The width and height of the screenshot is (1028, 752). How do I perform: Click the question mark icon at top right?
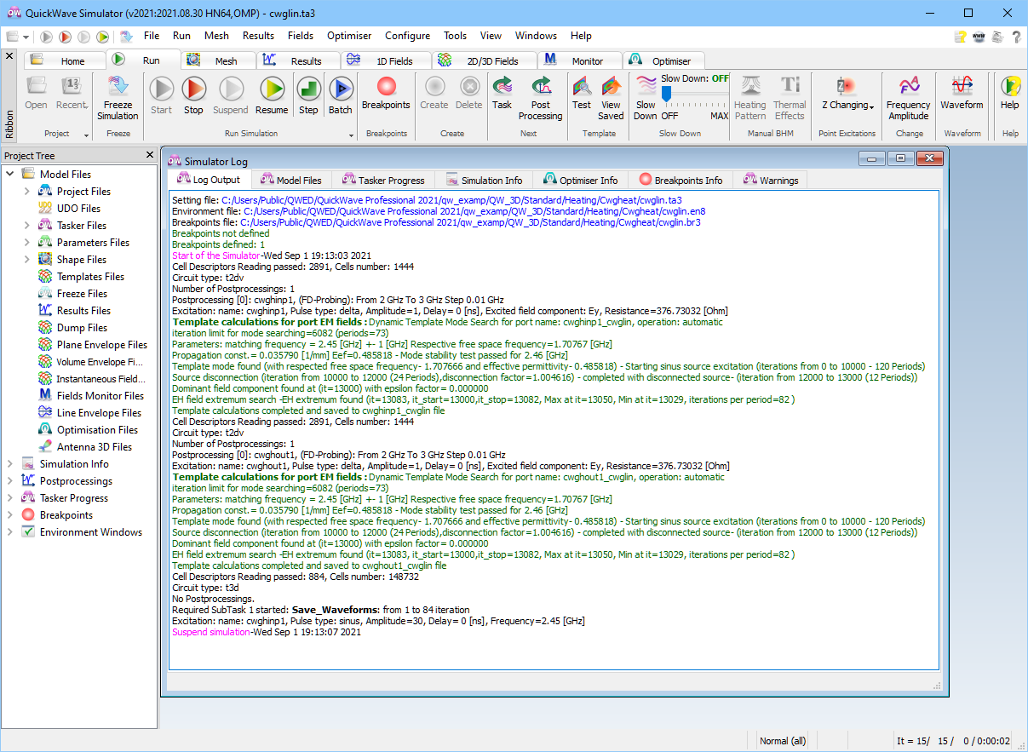(x=1016, y=37)
